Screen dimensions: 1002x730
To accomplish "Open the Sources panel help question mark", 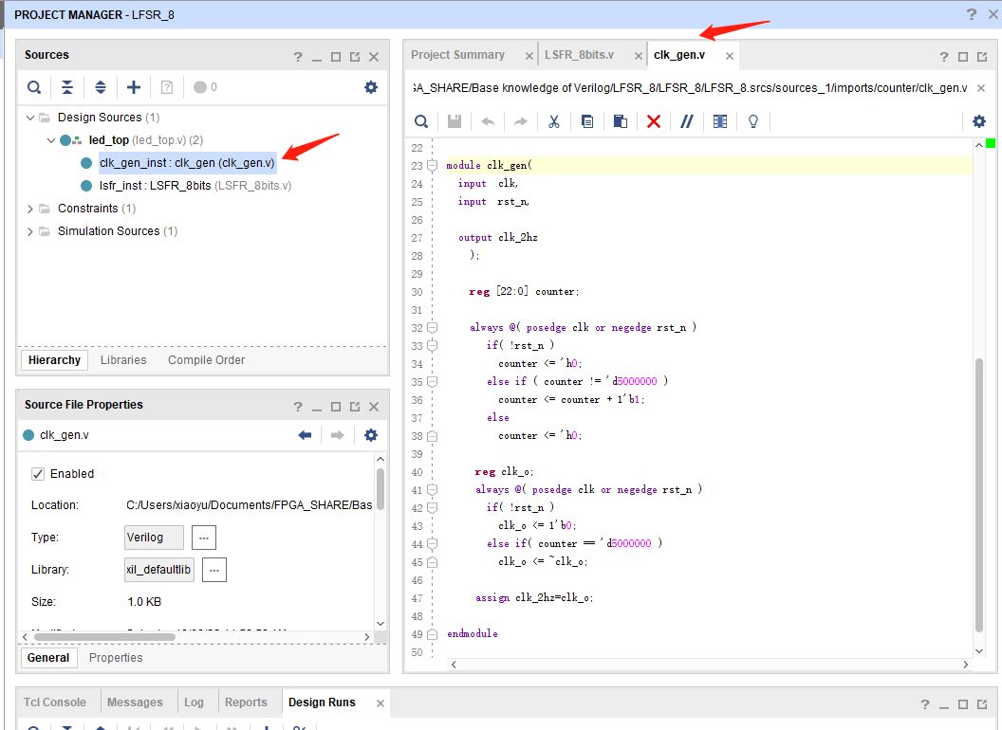I will pyautogui.click(x=298, y=57).
